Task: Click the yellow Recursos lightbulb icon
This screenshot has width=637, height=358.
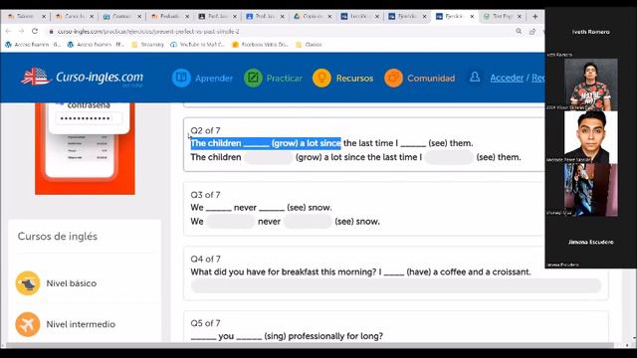Action: click(x=321, y=78)
